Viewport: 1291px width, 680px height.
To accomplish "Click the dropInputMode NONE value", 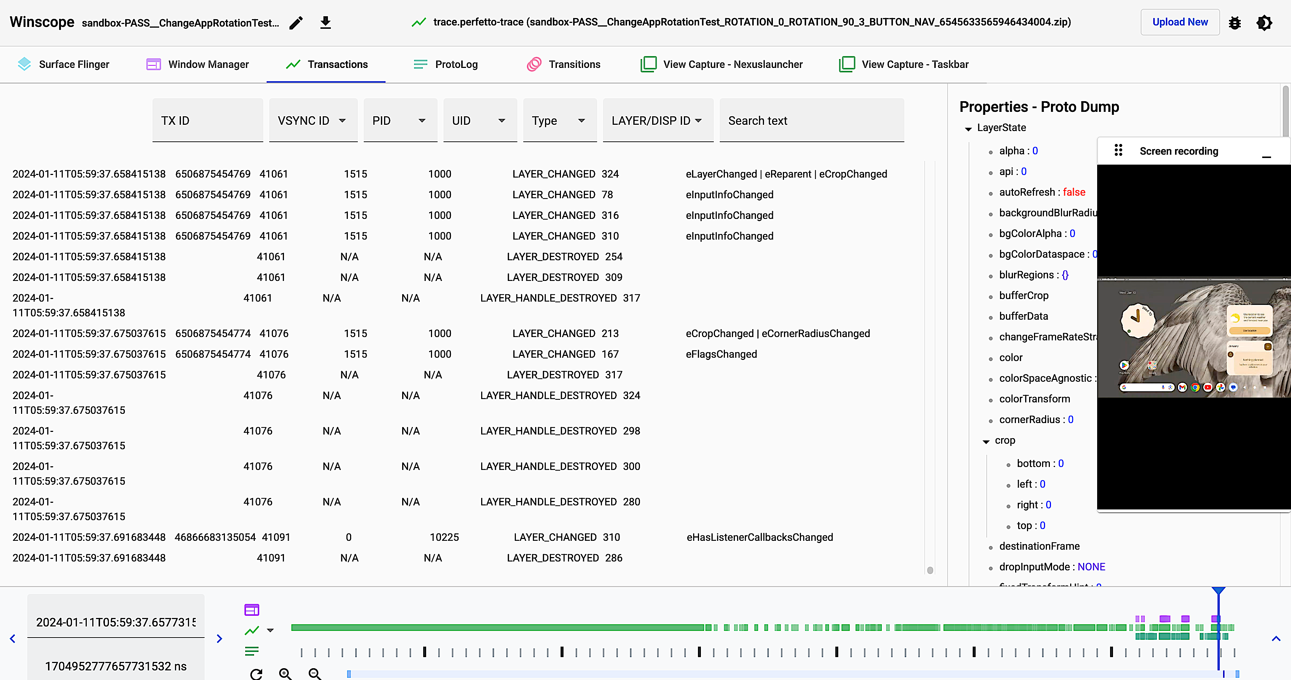I will pyautogui.click(x=1091, y=567).
